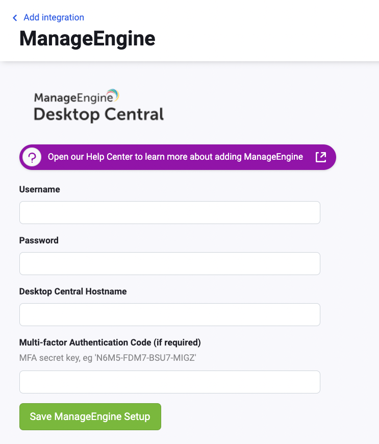This screenshot has width=379, height=444.
Task: Click the Desktop Central wordmark image
Action: [x=98, y=115]
